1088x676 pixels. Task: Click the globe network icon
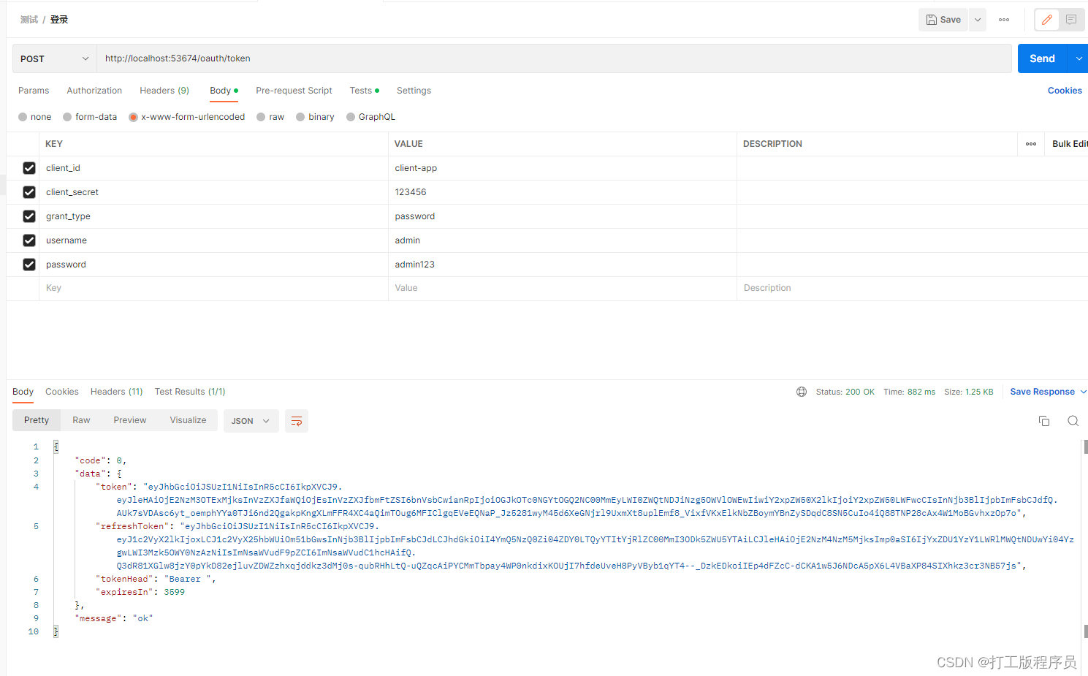pos(802,392)
